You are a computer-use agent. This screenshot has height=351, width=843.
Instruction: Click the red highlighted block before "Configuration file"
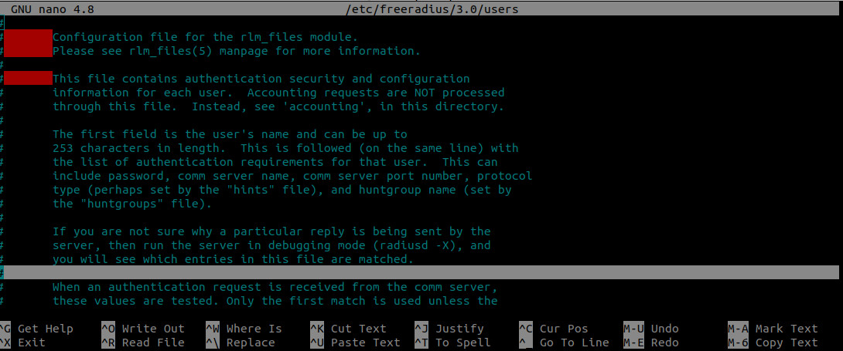tap(29, 44)
